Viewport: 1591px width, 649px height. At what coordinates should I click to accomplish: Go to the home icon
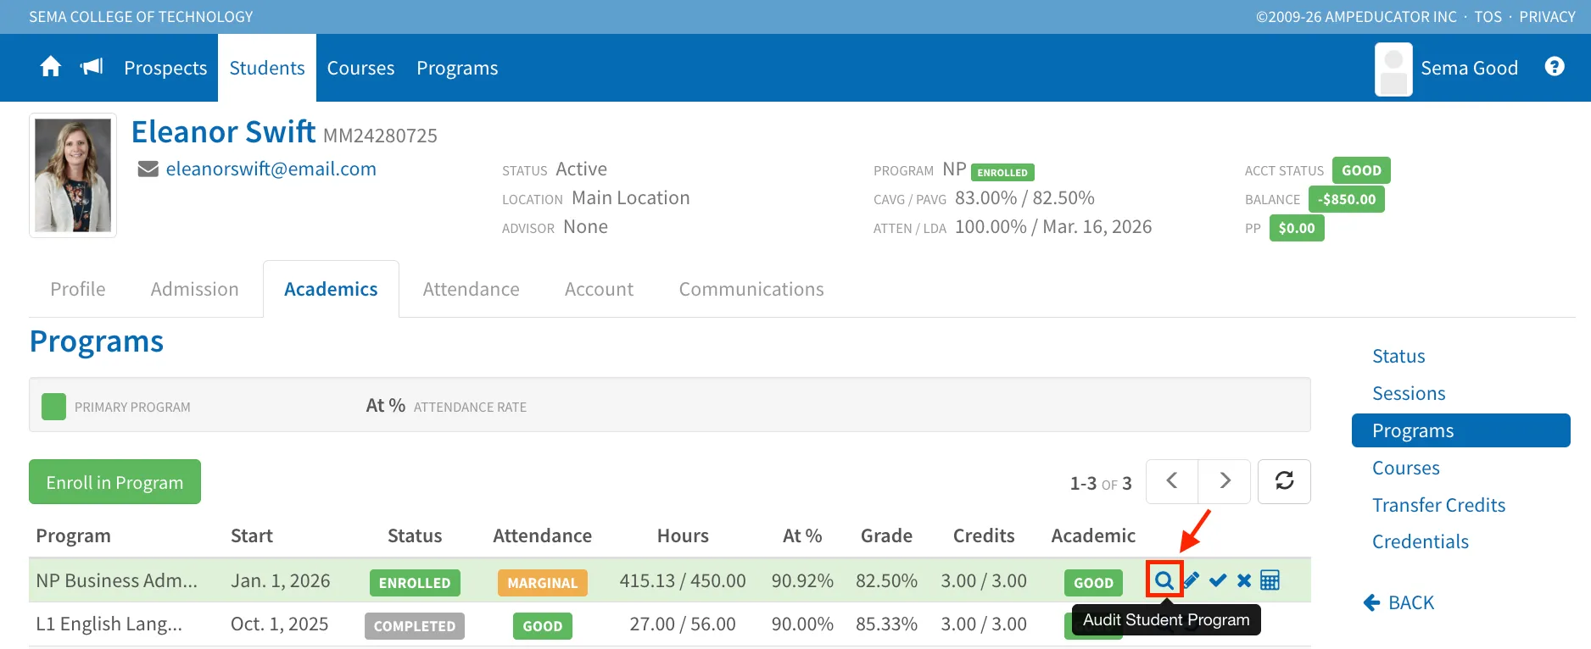tap(51, 67)
